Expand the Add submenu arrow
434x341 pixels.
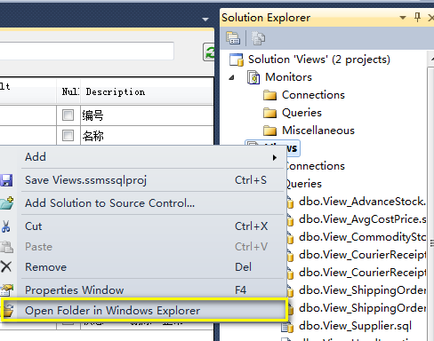(275, 157)
